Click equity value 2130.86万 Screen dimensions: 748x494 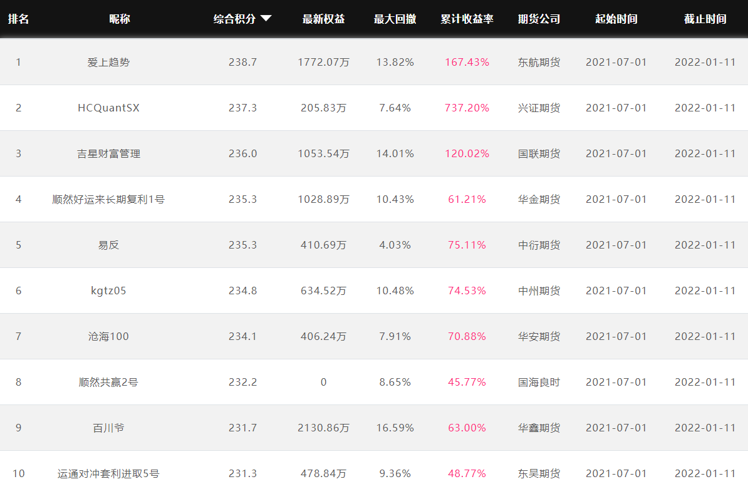pos(323,428)
